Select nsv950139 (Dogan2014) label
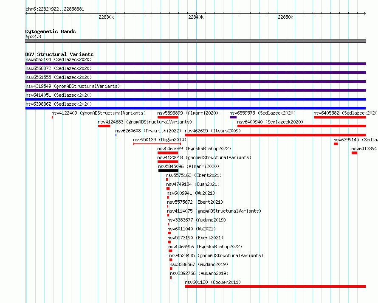The width and height of the screenshot is (378, 303). pyautogui.click(x=160, y=140)
